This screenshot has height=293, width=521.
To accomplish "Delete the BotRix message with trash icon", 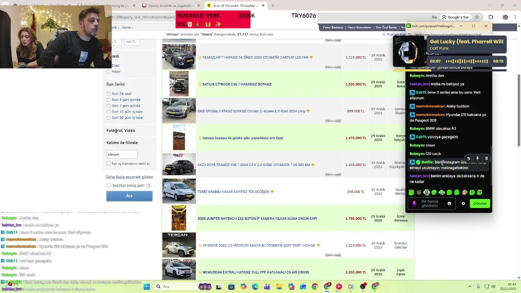I will coord(486,158).
